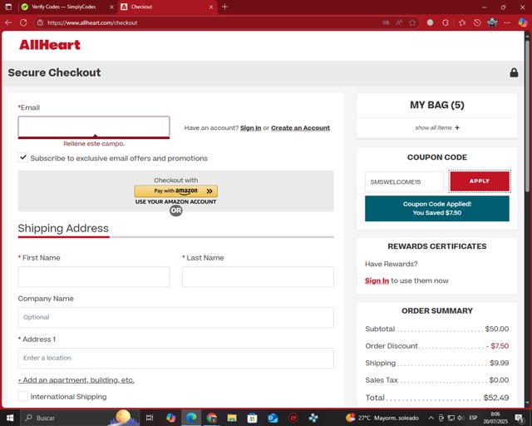Open the translate page icon in address bar
The width and height of the screenshot is (532, 426).
click(386, 22)
